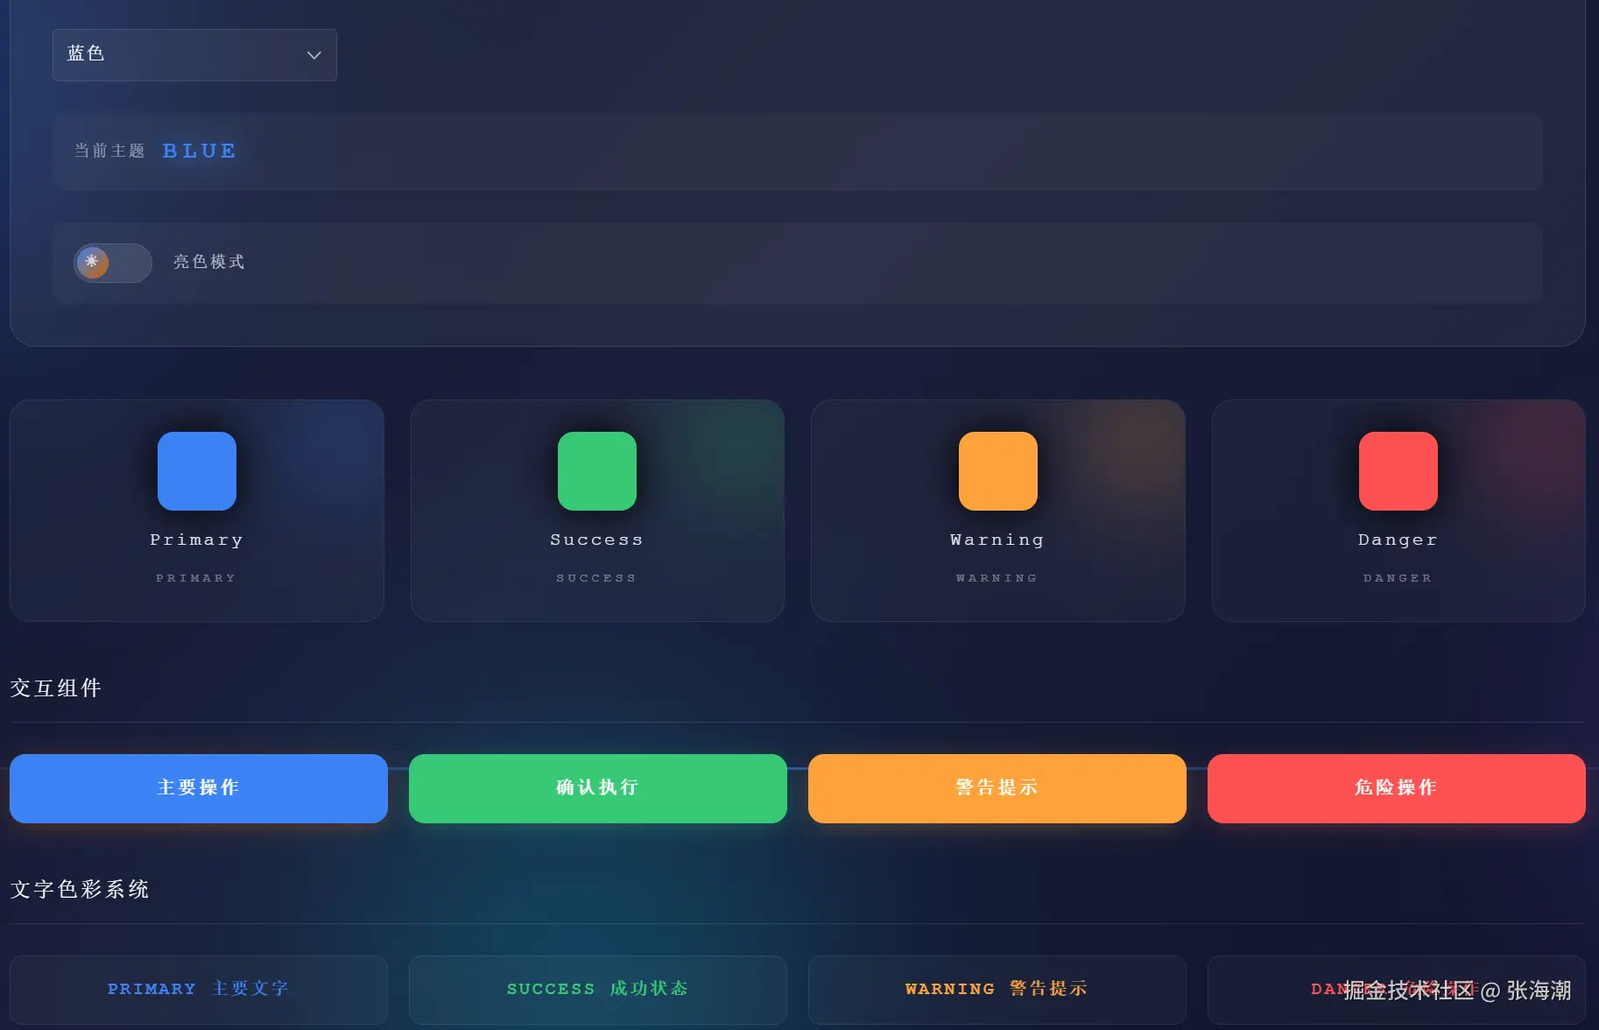Click the blue 主要操作 button
1599x1030 pixels.
[x=199, y=788]
